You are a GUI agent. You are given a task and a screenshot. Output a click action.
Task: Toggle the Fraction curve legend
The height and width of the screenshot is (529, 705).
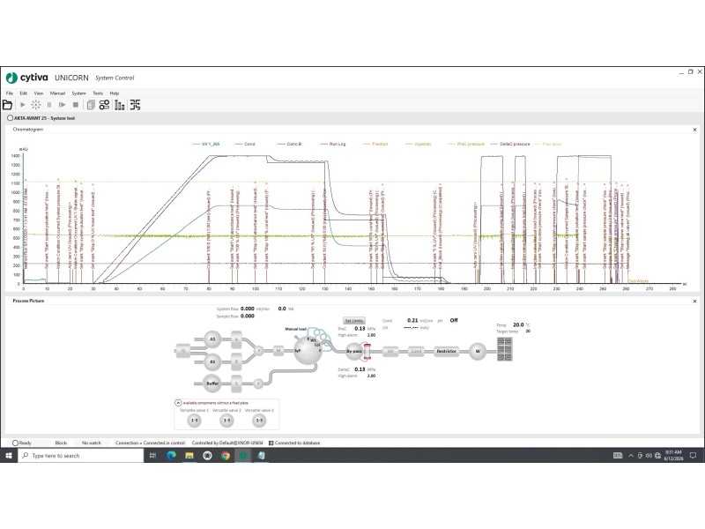(375, 144)
